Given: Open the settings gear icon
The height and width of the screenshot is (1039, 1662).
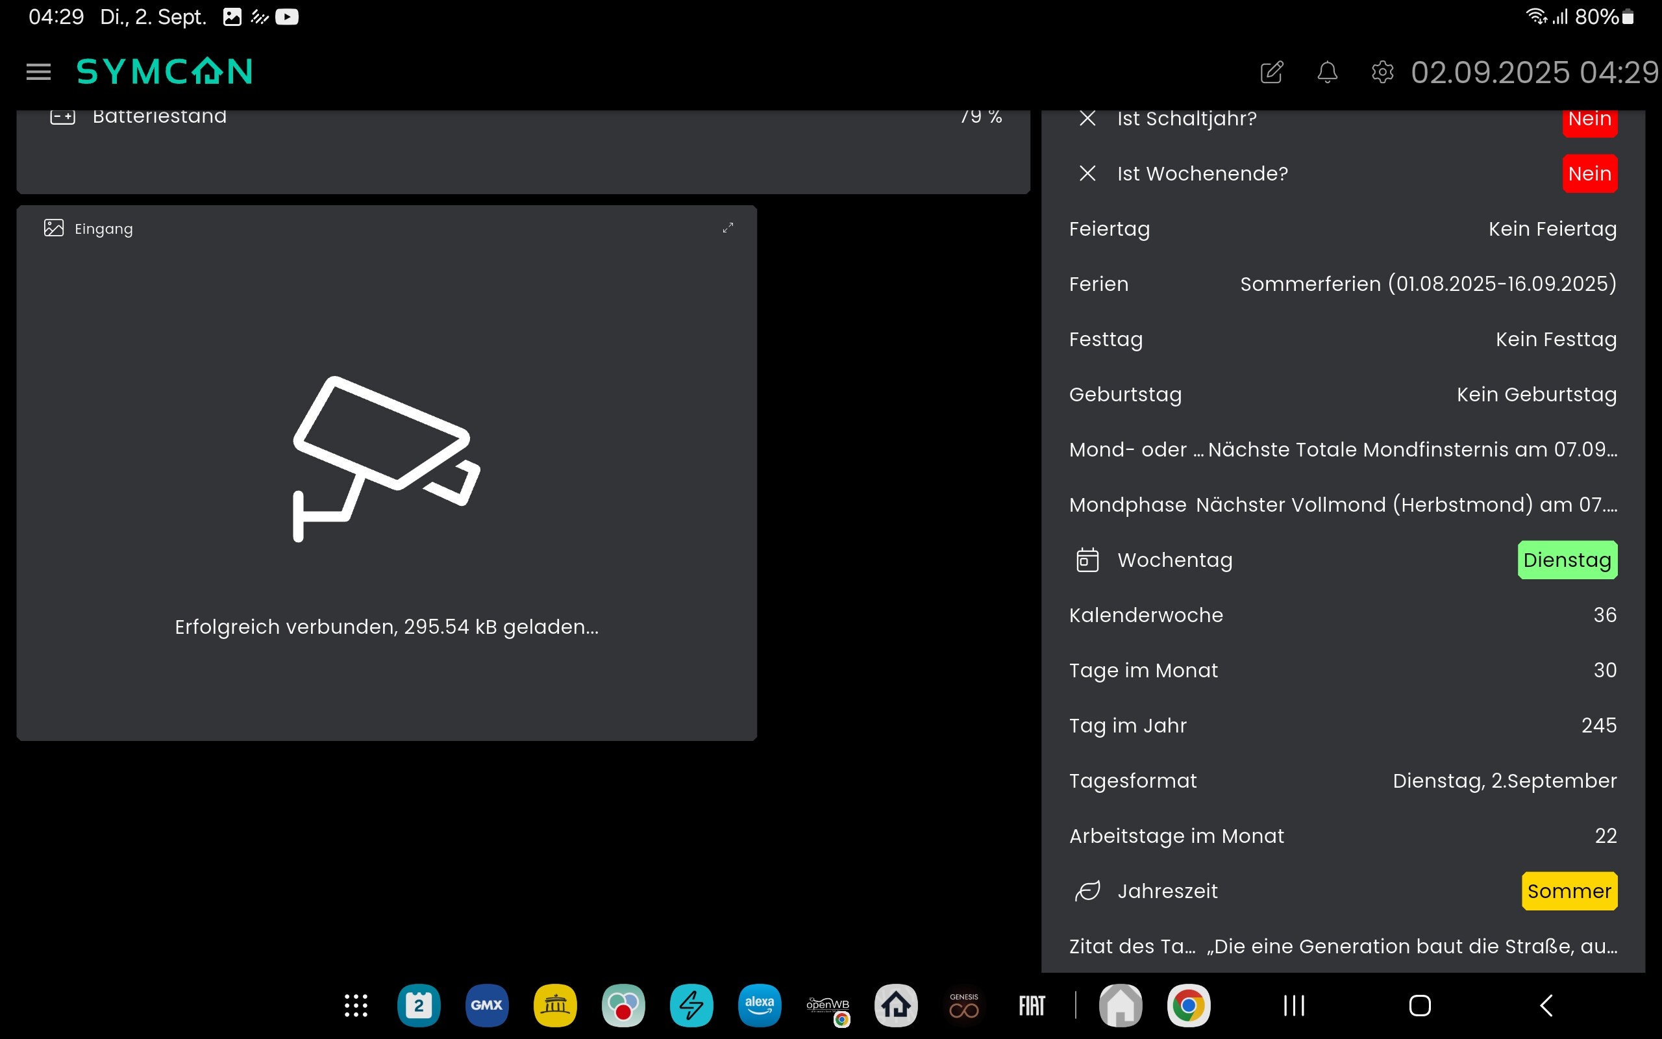Looking at the screenshot, I should coord(1382,71).
